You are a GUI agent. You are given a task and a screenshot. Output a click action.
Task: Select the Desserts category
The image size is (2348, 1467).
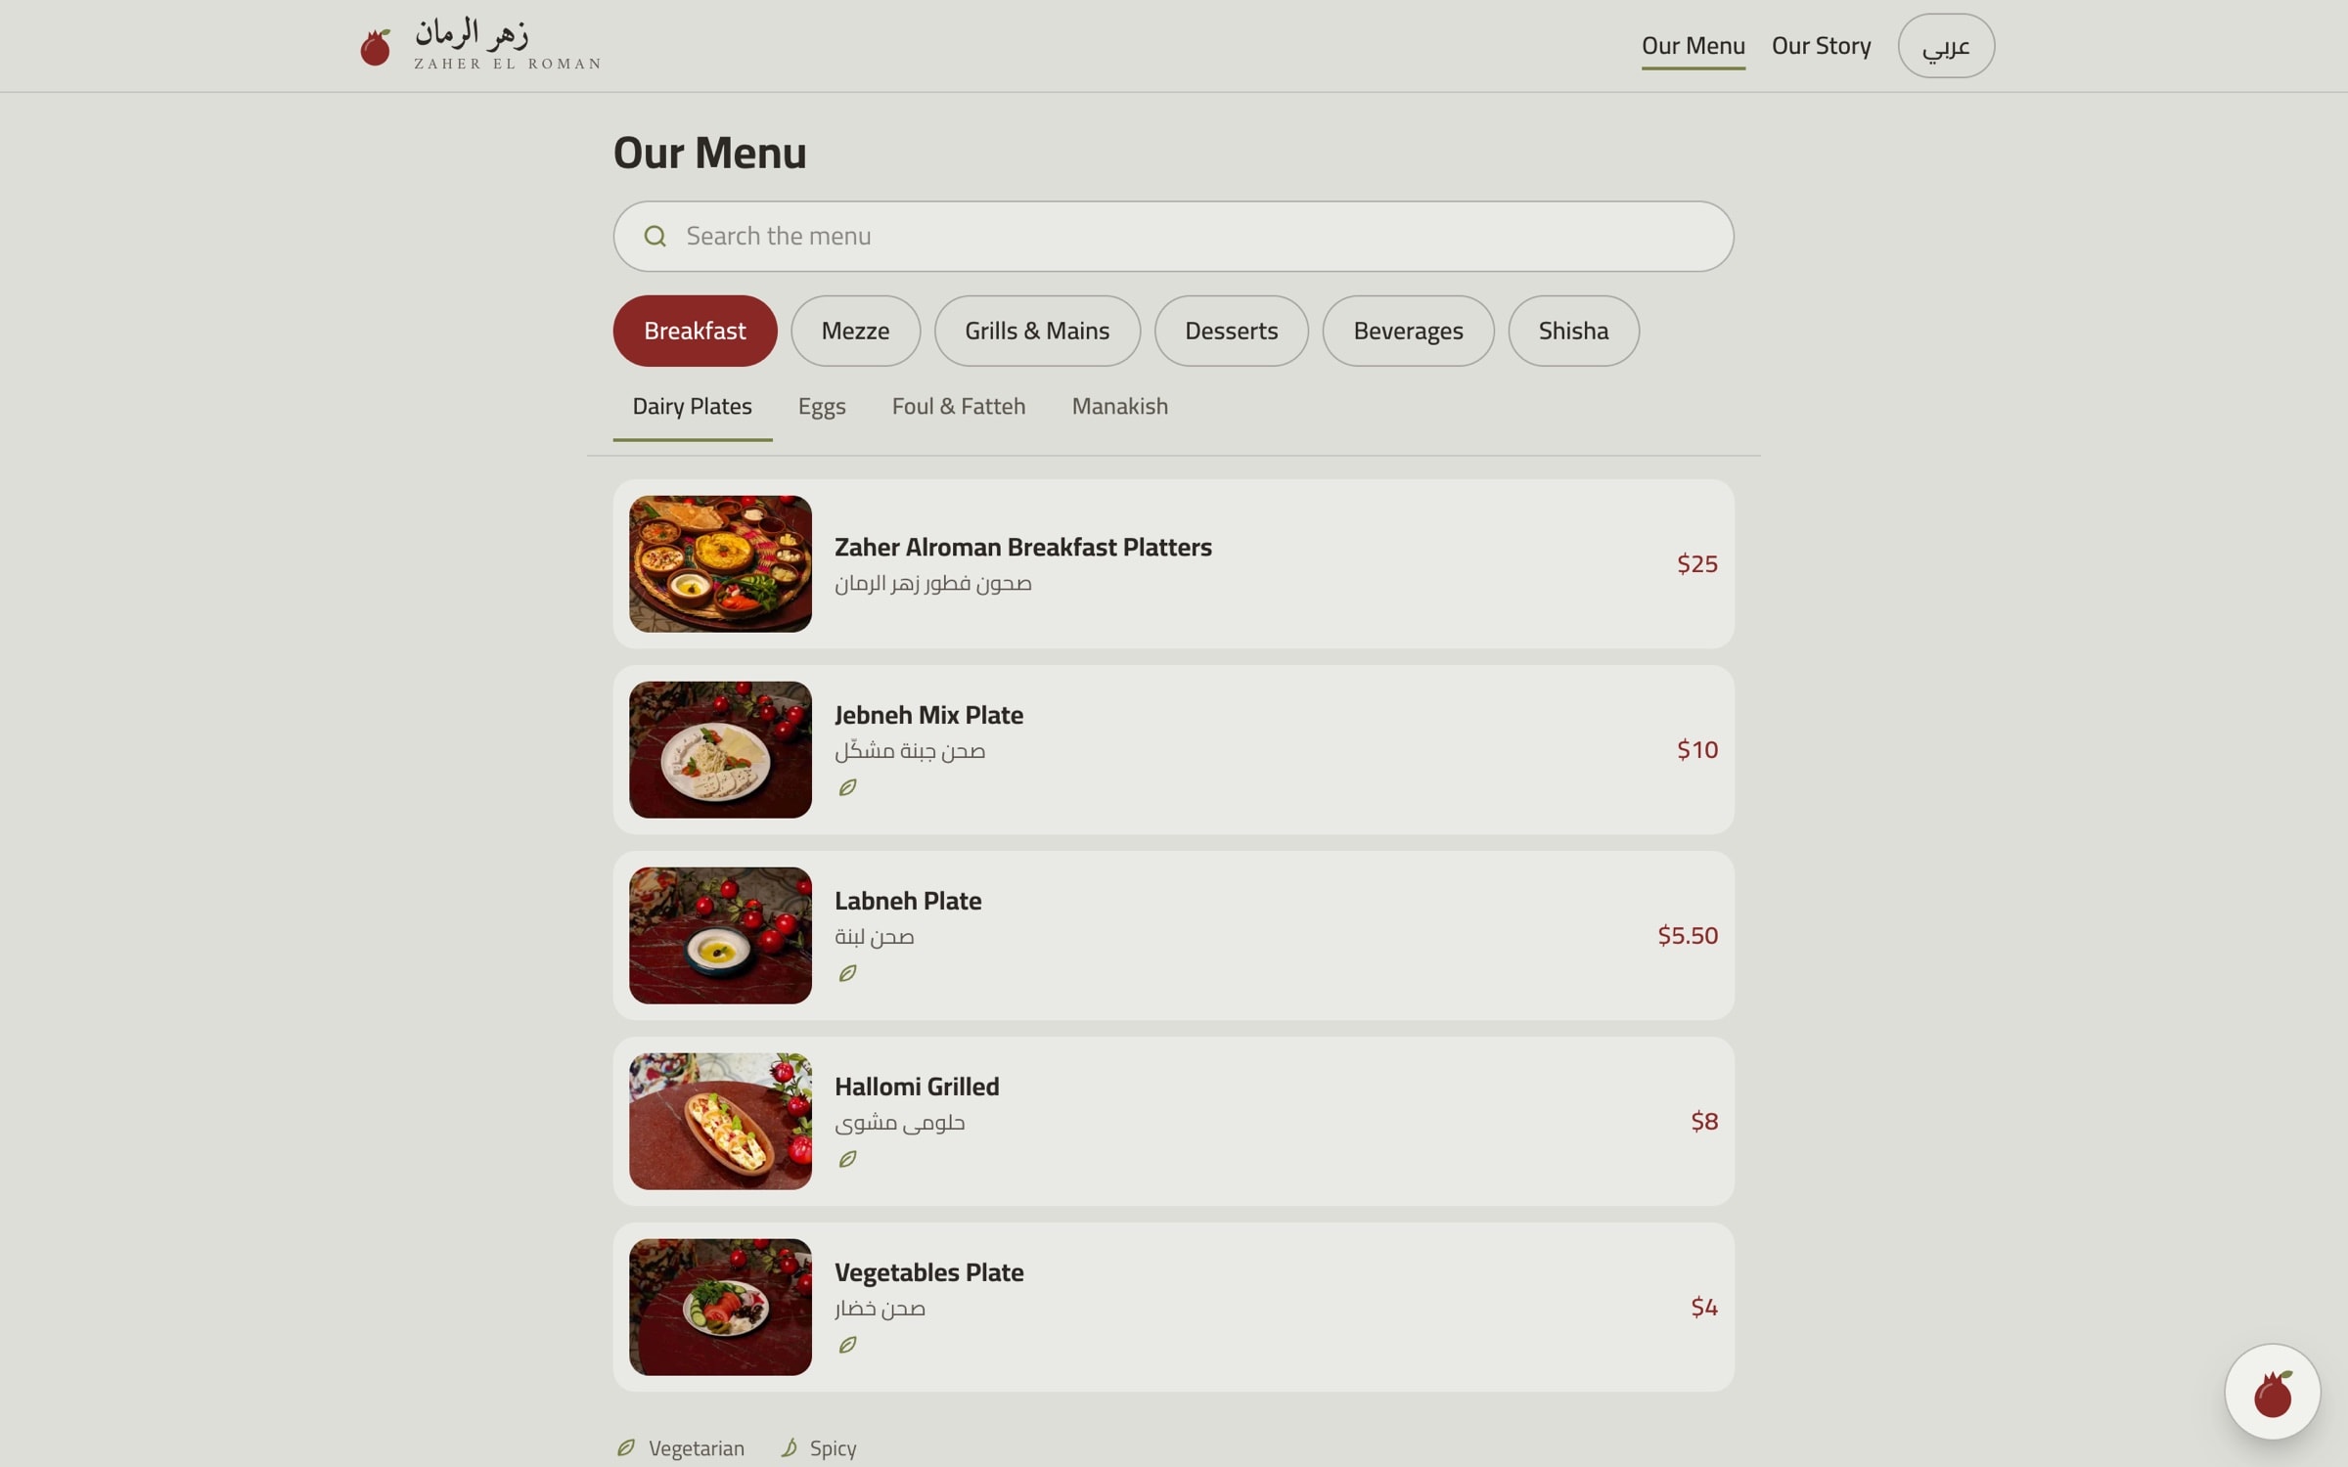[x=1231, y=331]
